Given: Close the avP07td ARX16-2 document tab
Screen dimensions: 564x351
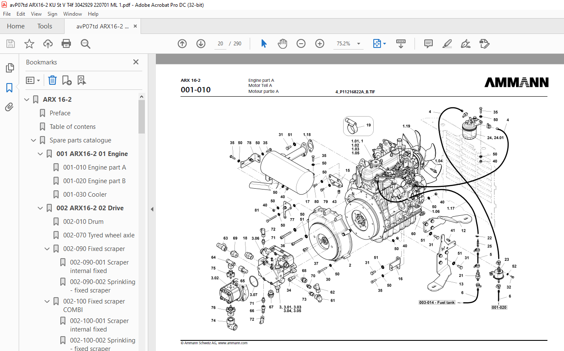Looking at the screenshot, I should (x=135, y=26).
